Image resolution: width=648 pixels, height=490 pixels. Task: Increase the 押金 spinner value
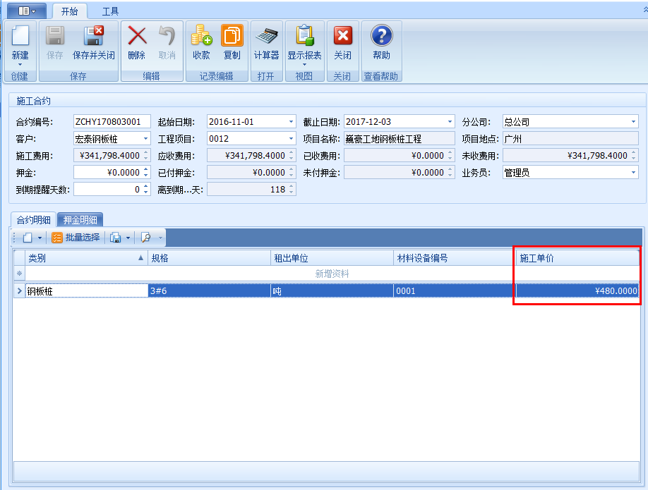pos(146,170)
